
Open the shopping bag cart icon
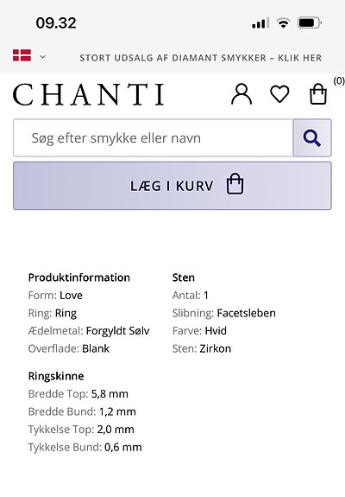317,94
